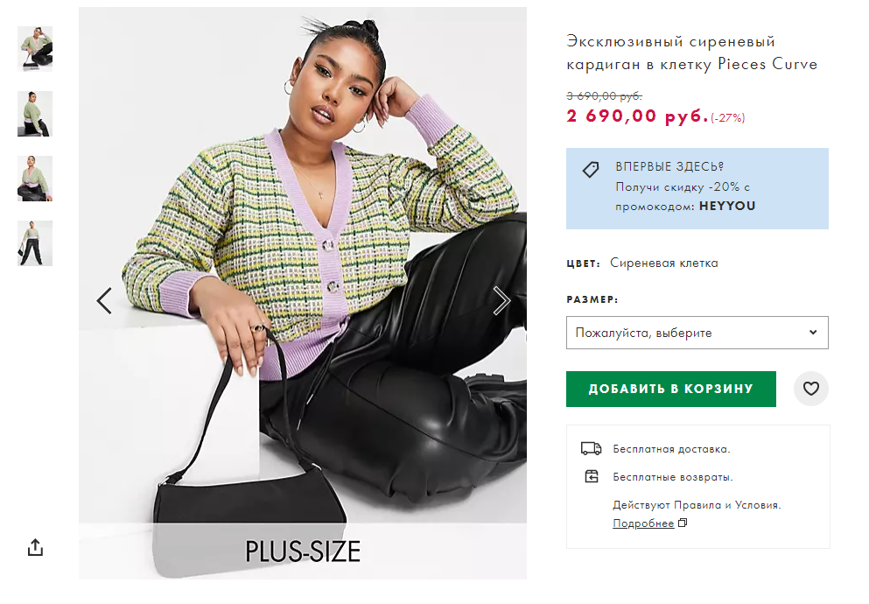Image resolution: width=869 pixels, height=604 pixels.
Task: Click the HEYYOU promo code banner
Action: [x=697, y=188]
